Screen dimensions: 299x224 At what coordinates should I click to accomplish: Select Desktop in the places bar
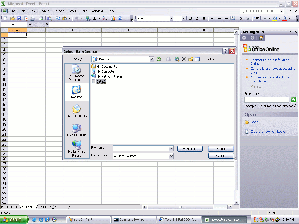pos(77,92)
